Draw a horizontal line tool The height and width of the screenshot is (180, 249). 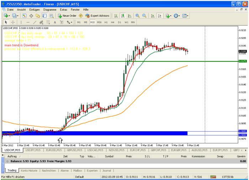coord(28,22)
